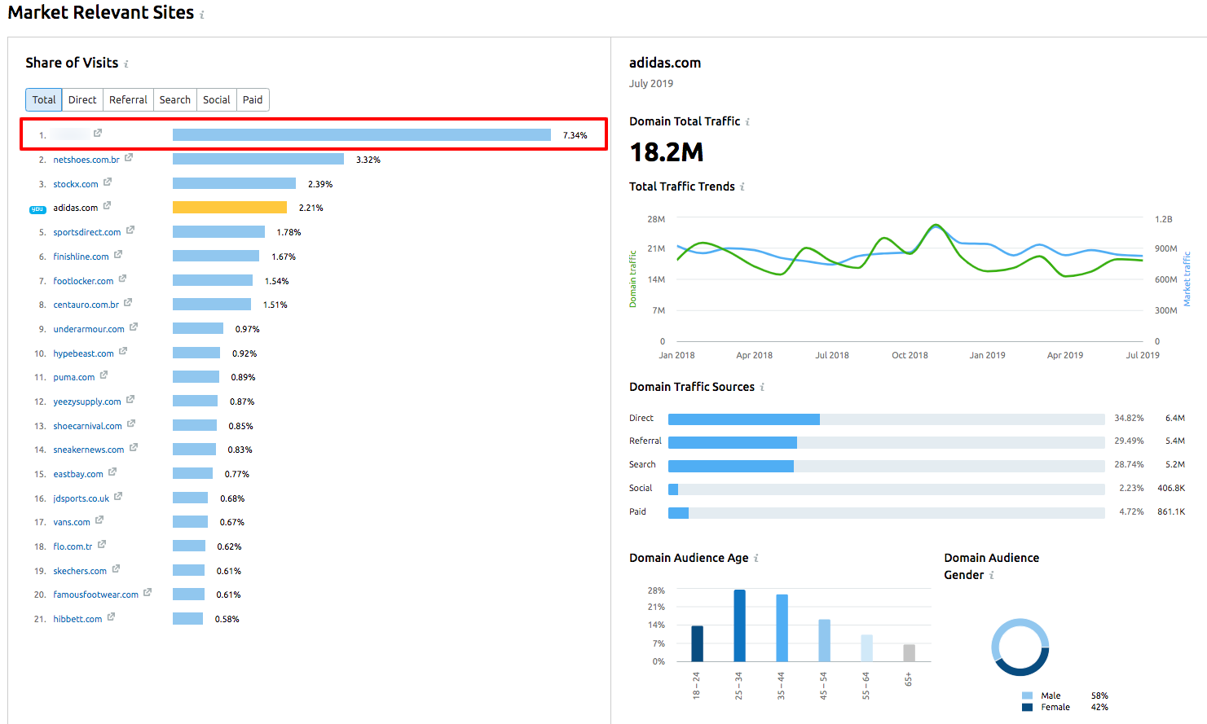Click the 34.82% Direct percentage value

tap(1129, 418)
